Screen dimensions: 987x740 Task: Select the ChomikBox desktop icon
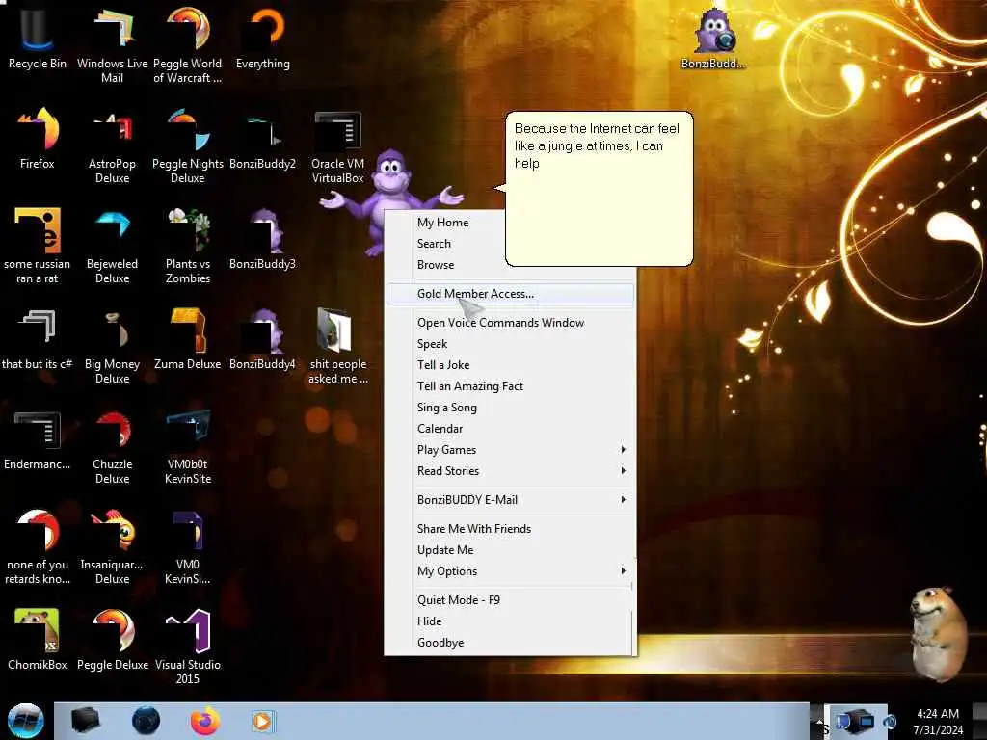coord(38,638)
